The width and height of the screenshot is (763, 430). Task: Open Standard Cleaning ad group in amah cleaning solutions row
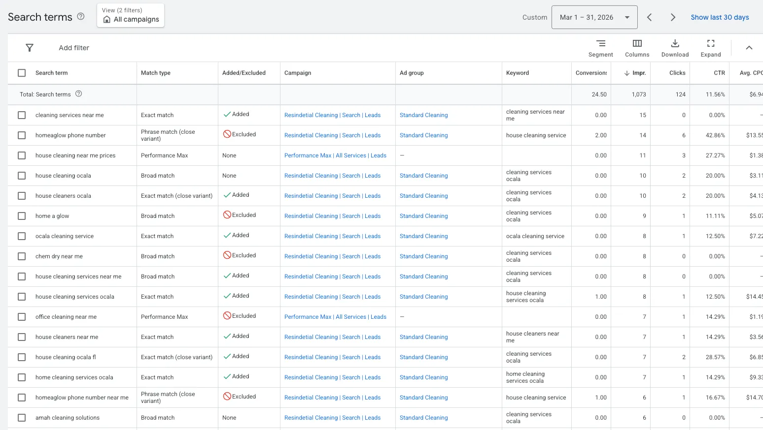point(424,418)
